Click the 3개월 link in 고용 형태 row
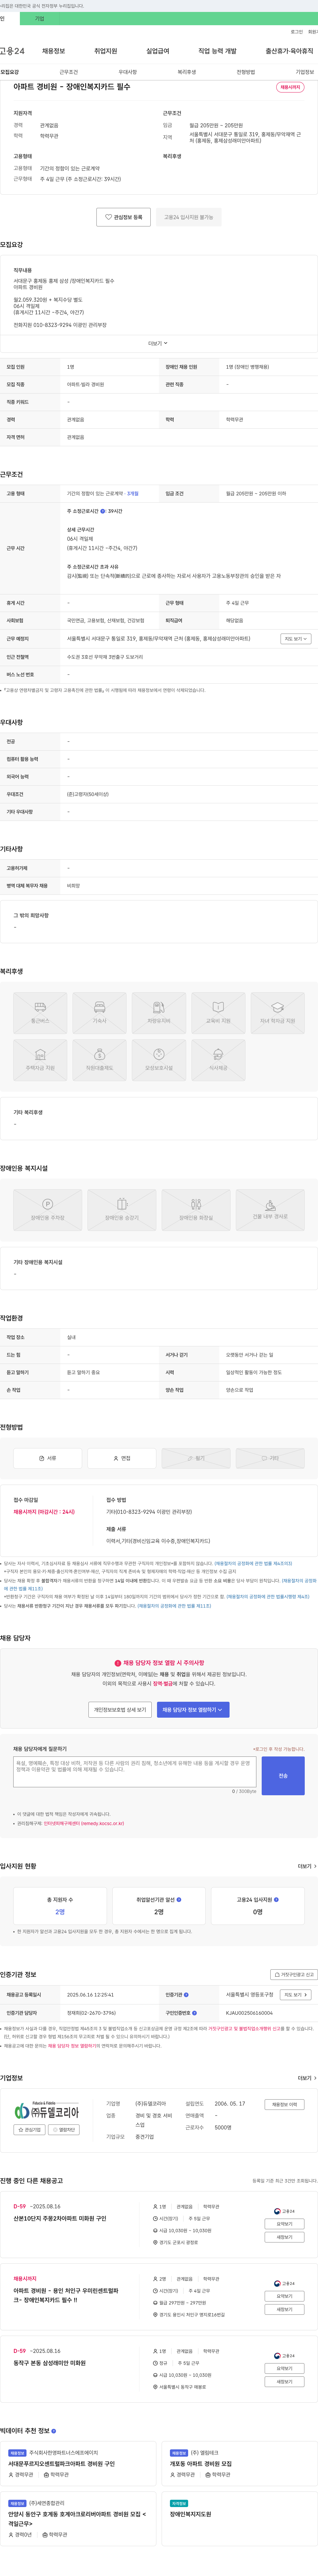This screenshot has width=318, height=2576. tap(133, 493)
